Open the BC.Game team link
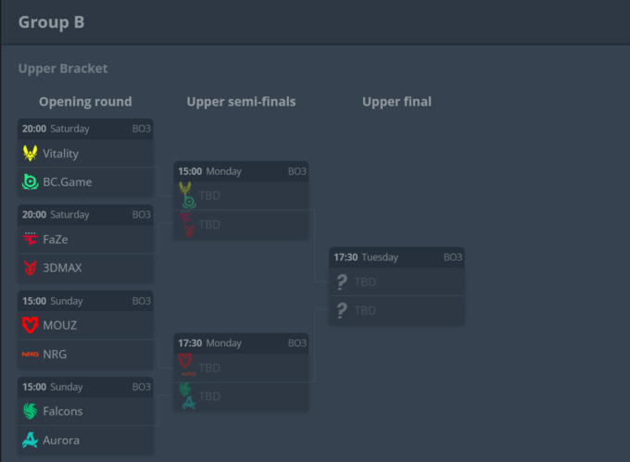 pos(68,182)
